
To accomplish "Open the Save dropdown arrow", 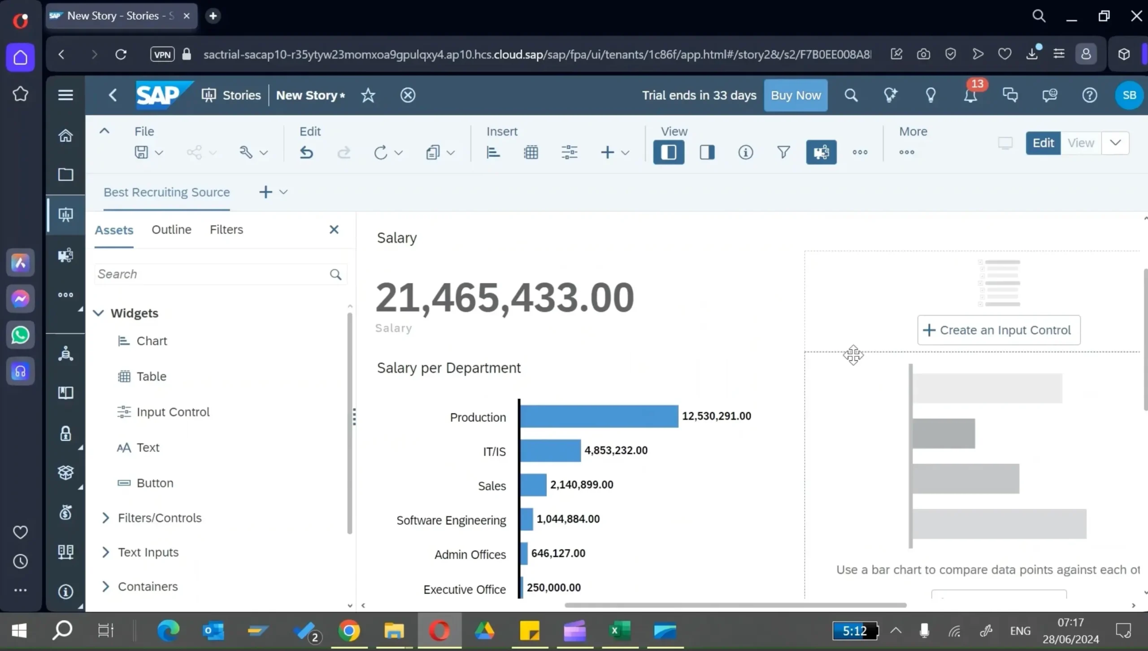I will [159, 153].
